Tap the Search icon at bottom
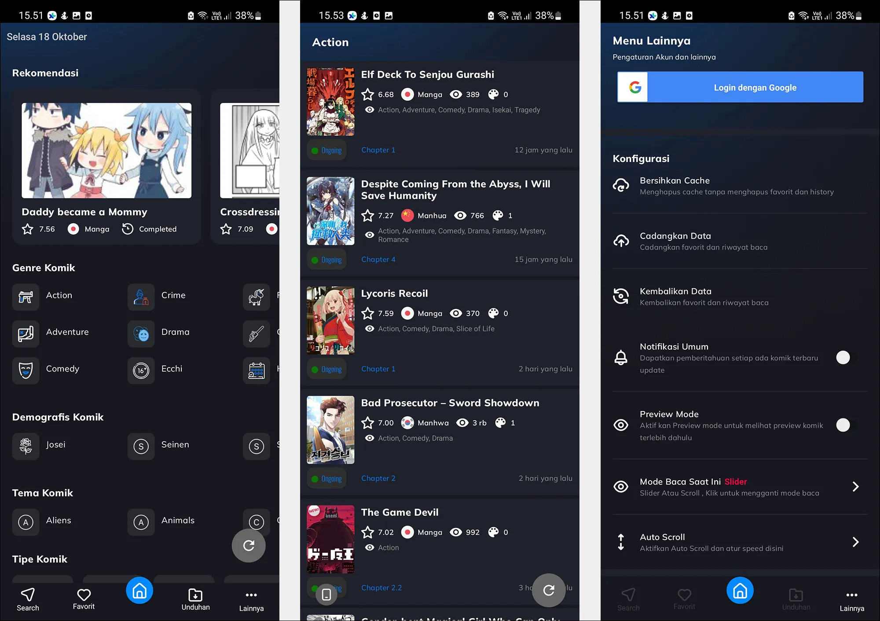 click(27, 599)
